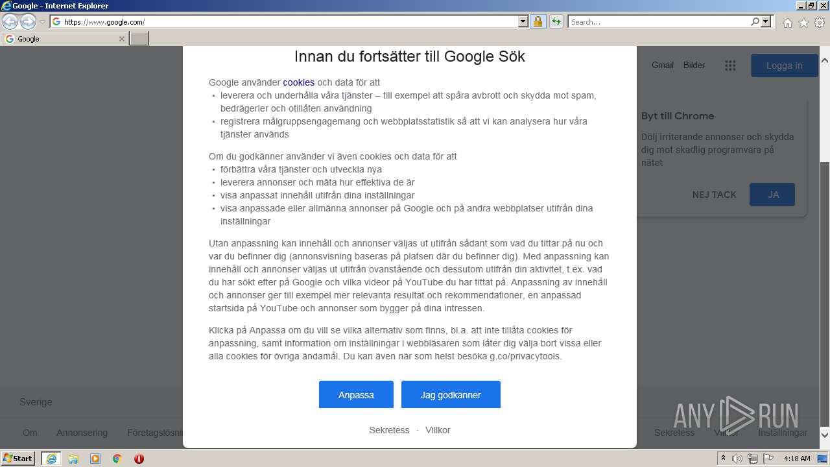This screenshot has height=467, width=830.
Task: Open the Google apps grid icon
Action: pyautogui.click(x=730, y=66)
